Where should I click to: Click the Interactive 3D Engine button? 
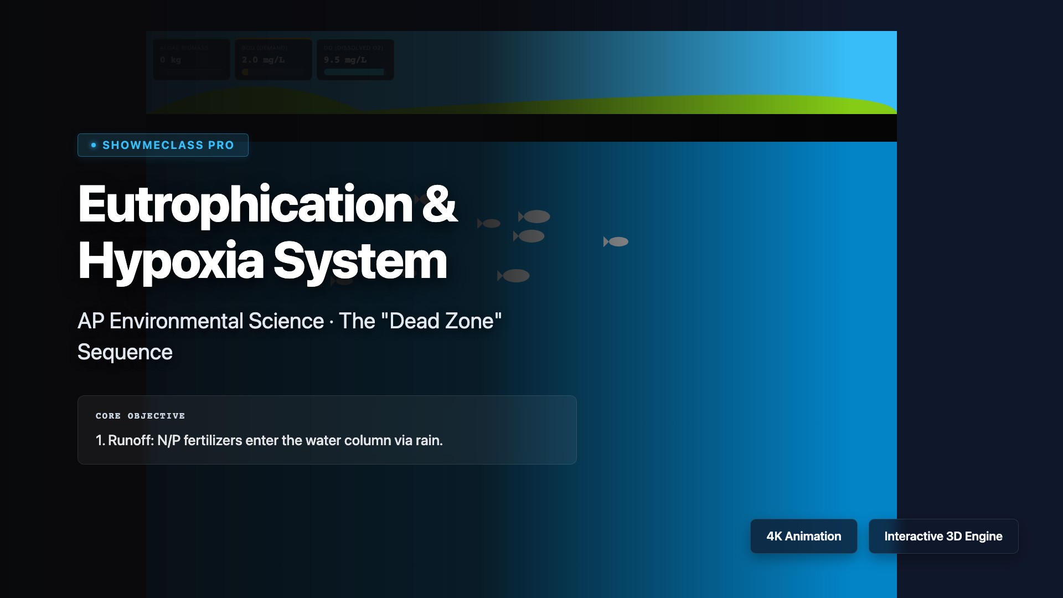tap(943, 536)
